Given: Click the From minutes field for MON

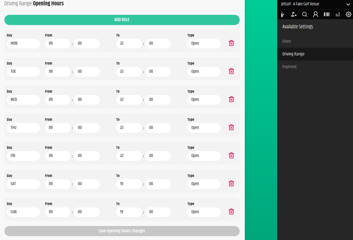Looking at the screenshot, I should pos(87,43).
